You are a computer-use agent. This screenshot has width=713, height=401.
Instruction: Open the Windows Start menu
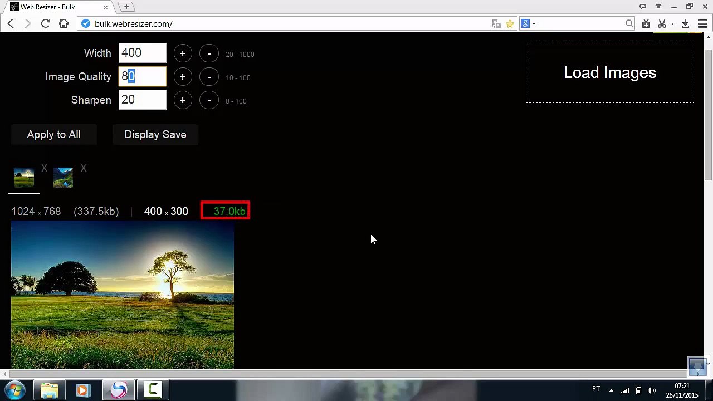point(15,390)
